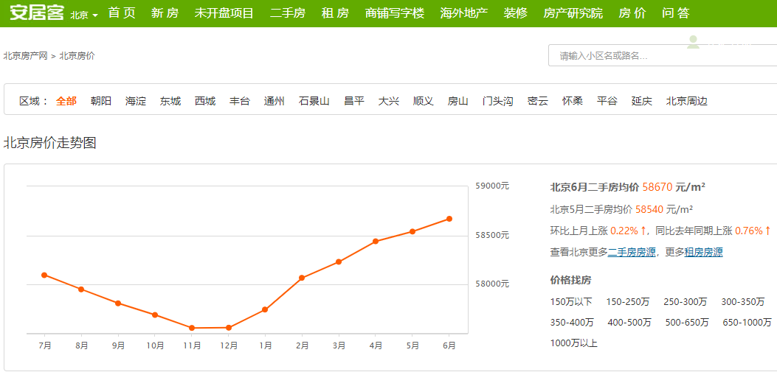Screen dimensions: 777x372
Task: Filter by 海淀 district
Action: point(136,102)
